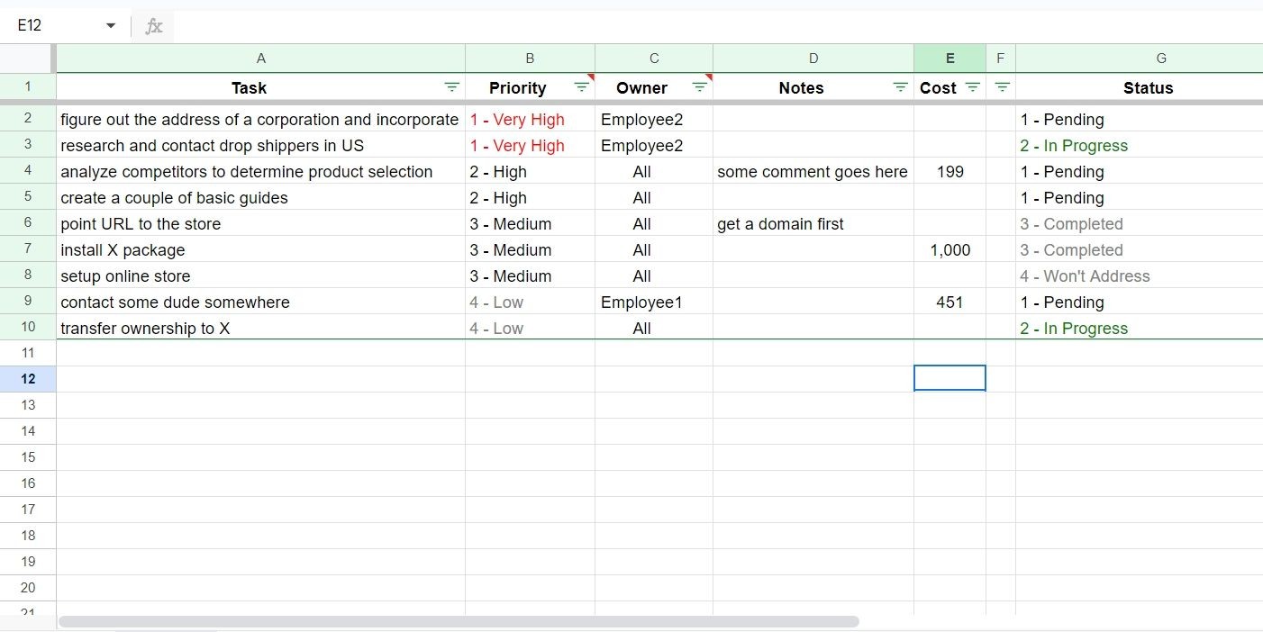The height and width of the screenshot is (632, 1263).
Task: Select row 12 header
Action: point(28,379)
